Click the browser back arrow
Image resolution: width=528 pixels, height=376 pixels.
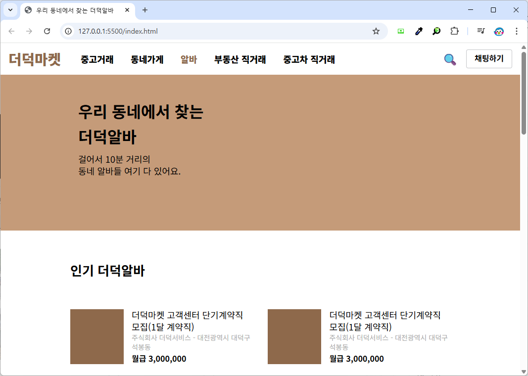tap(12, 31)
